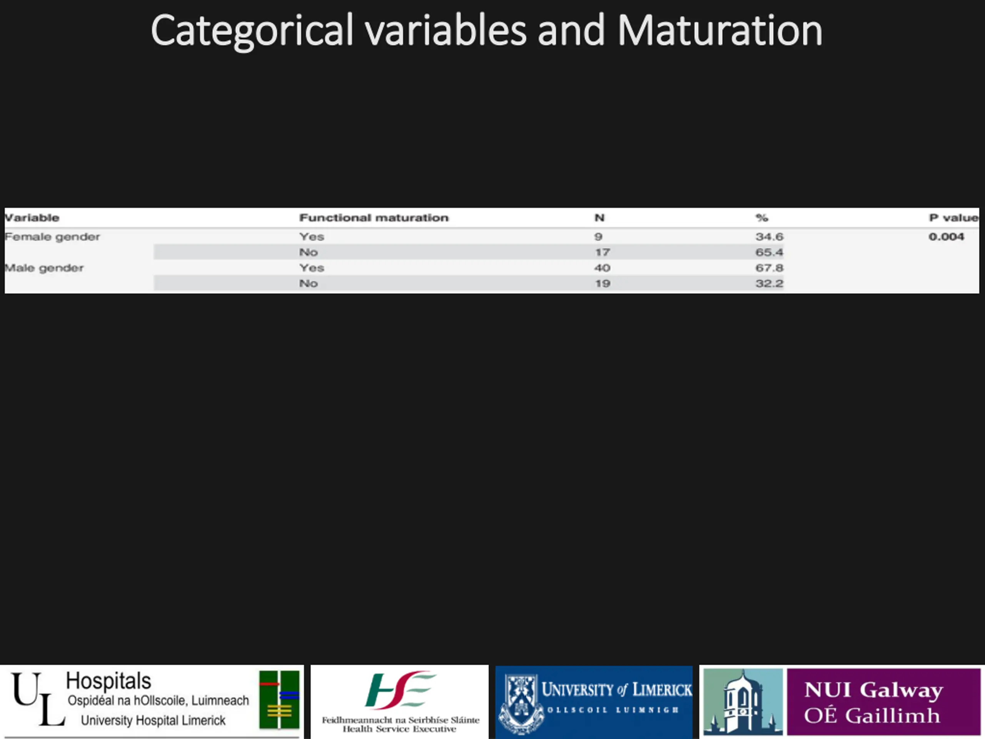This screenshot has height=739, width=985.
Task: Select the percentage '67.8'
Action: click(769, 268)
